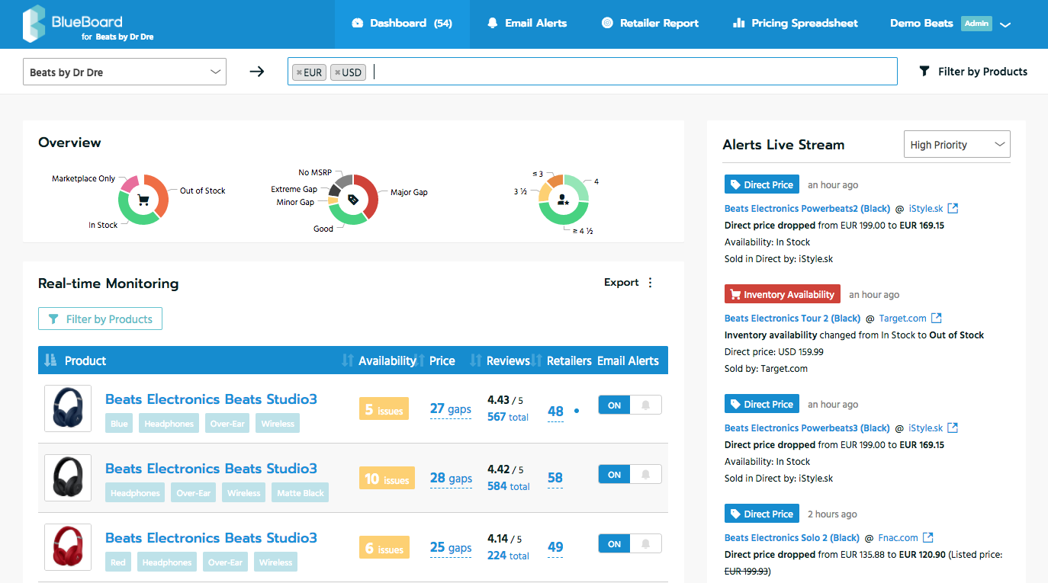The image size is (1048, 583).
Task: Click Filter by Products button in Real-time Monitoring
Action: point(100,319)
